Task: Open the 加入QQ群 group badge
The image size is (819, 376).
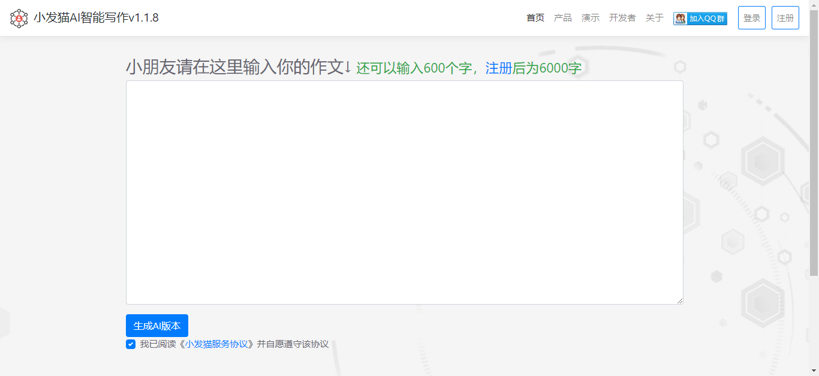Action: (x=700, y=19)
